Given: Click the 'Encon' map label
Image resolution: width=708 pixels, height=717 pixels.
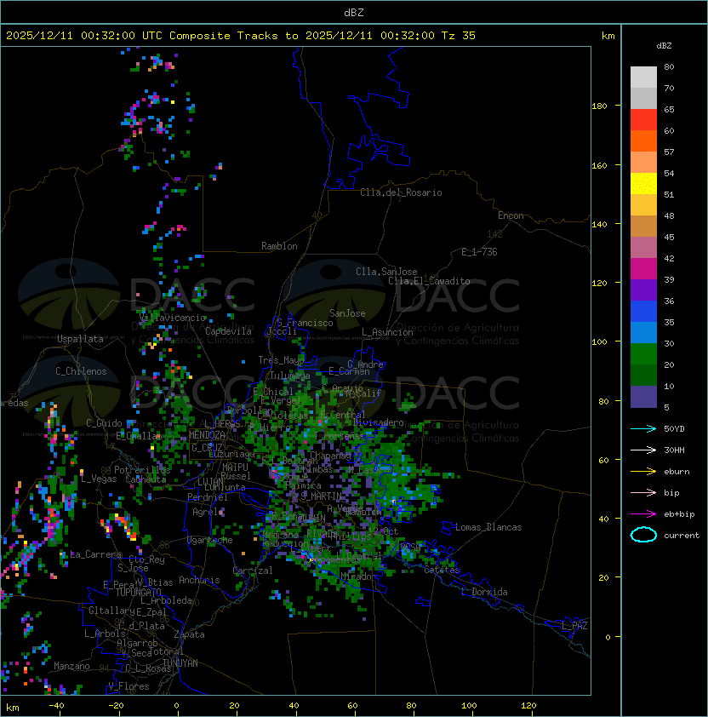Looking at the screenshot, I should (x=511, y=215).
